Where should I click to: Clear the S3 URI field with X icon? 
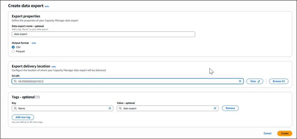(x=240, y=81)
